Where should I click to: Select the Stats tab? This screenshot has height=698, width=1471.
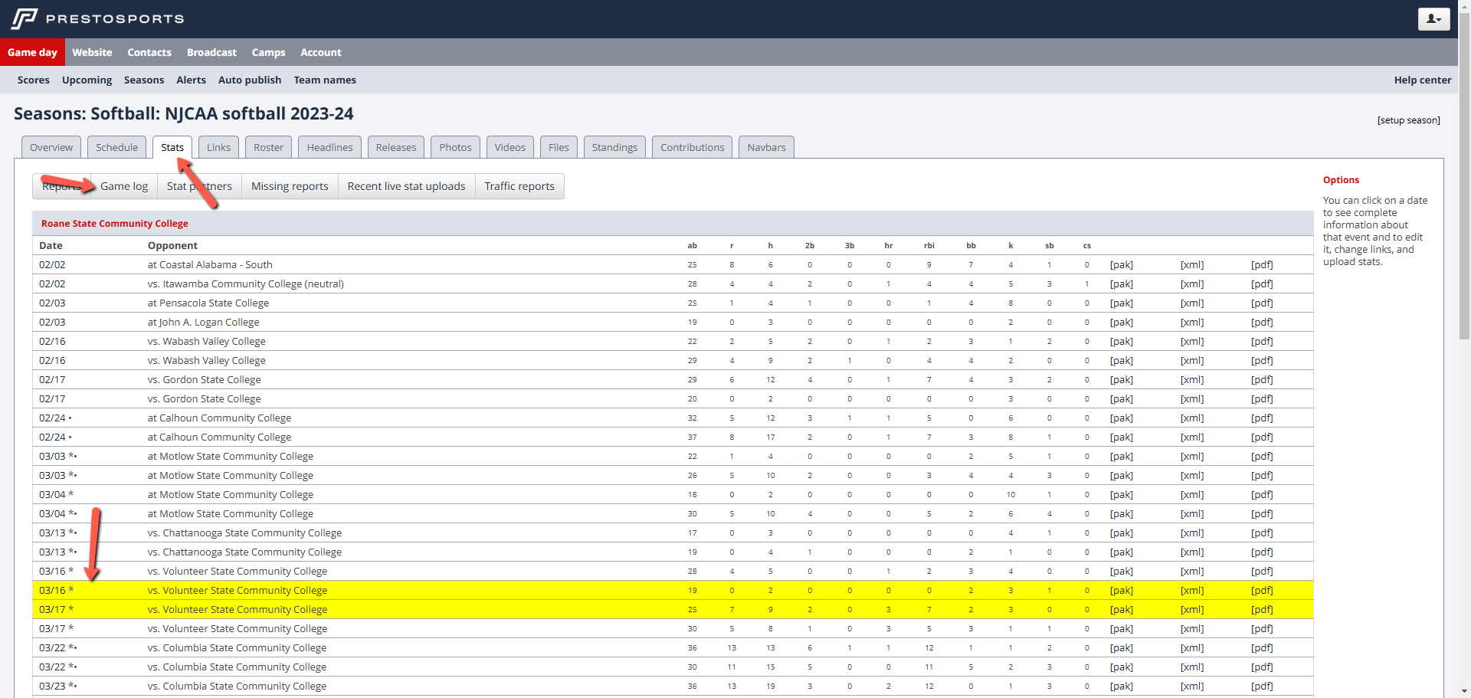pos(172,147)
